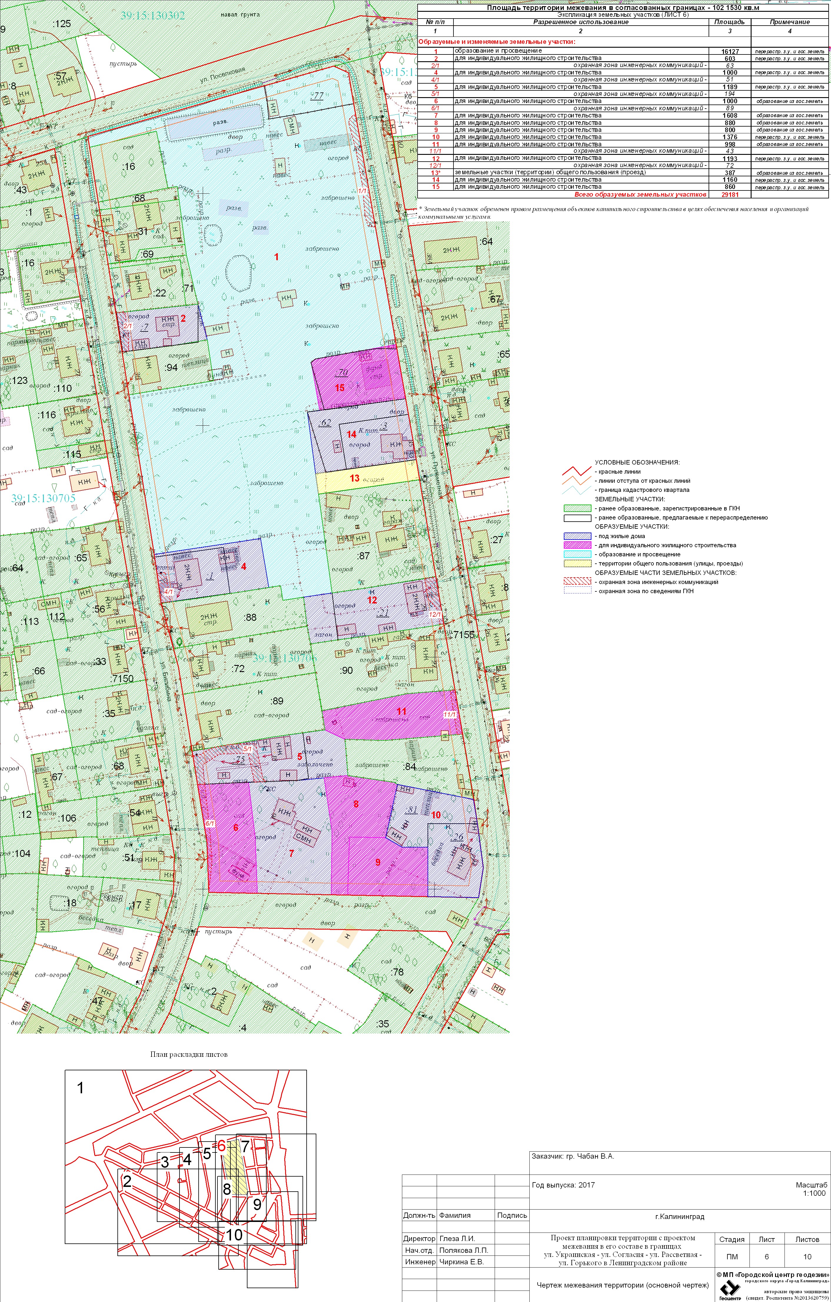Click the cadastral quarter boundary legend symbol
Screen dimensions: 831x1302
click(576, 490)
